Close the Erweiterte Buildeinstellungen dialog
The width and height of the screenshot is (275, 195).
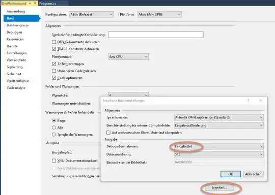point(261,101)
